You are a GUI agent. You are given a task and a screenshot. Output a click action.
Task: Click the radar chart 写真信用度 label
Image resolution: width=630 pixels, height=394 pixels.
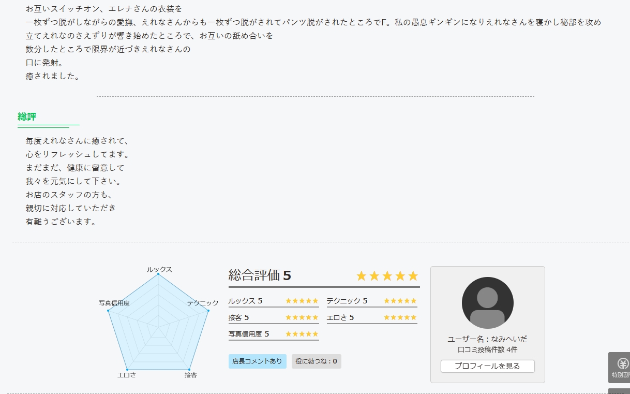[x=114, y=303]
